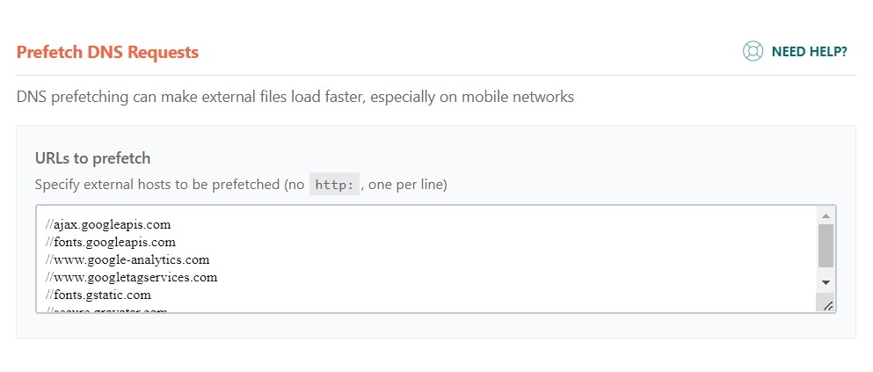
Task: Click the textarea scrollbar down arrow
Action: click(825, 282)
